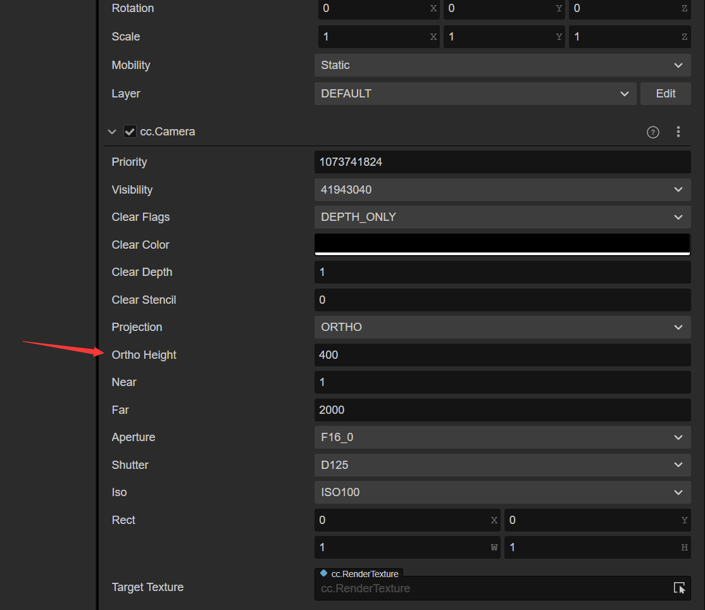Screen dimensions: 705x610
Task: Open the Aperture dropdown F16_0
Action: (x=502, y=437)
